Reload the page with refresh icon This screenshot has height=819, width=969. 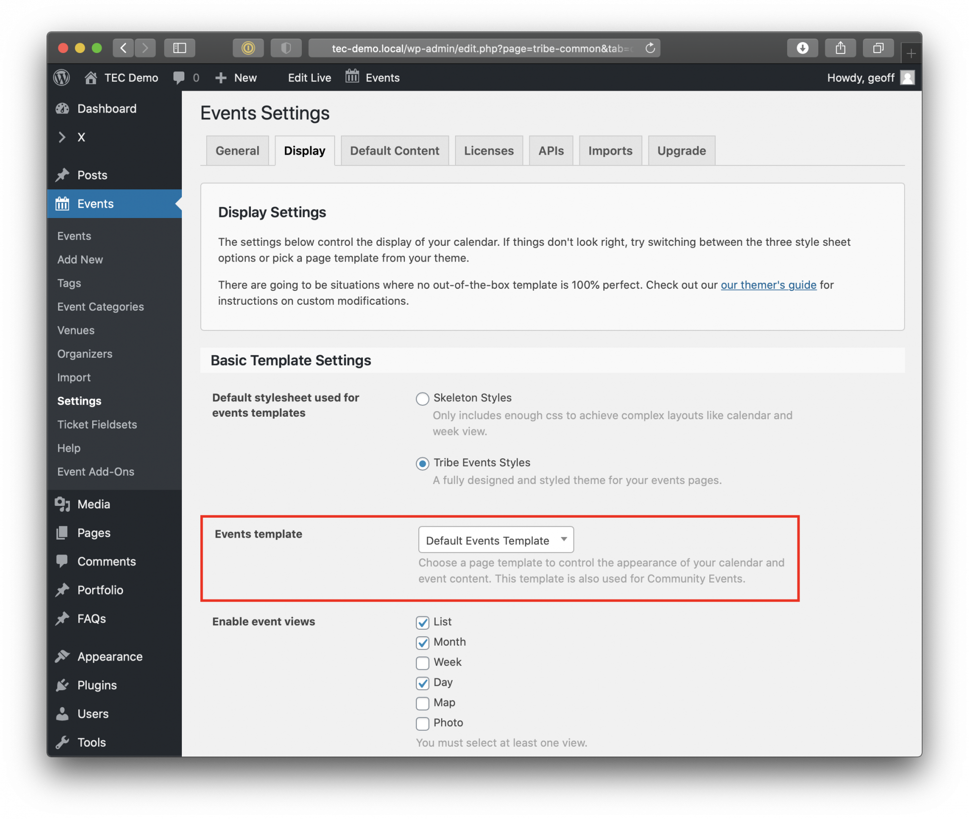coord(650,48)
